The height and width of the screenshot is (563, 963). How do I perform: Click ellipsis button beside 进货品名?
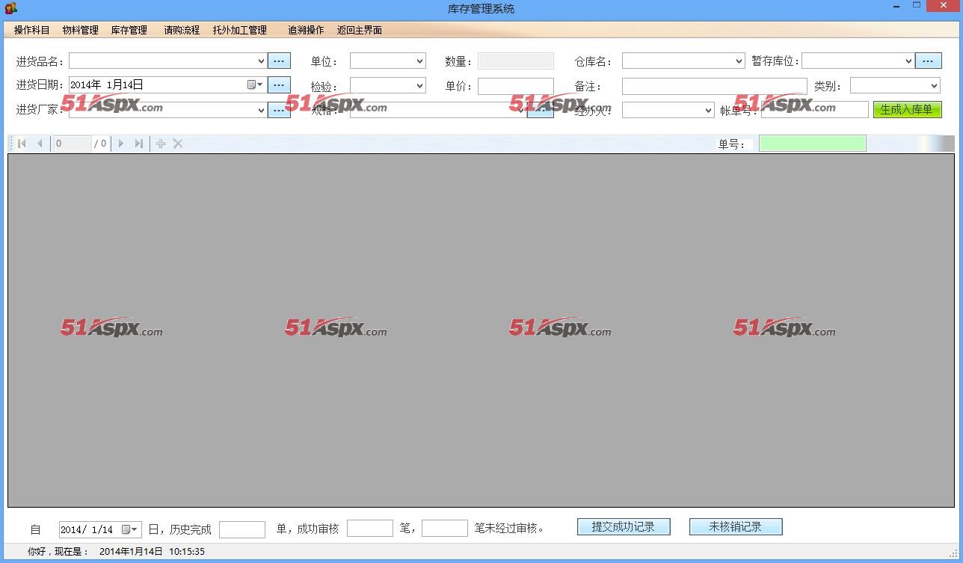click(x=279, y=61)
